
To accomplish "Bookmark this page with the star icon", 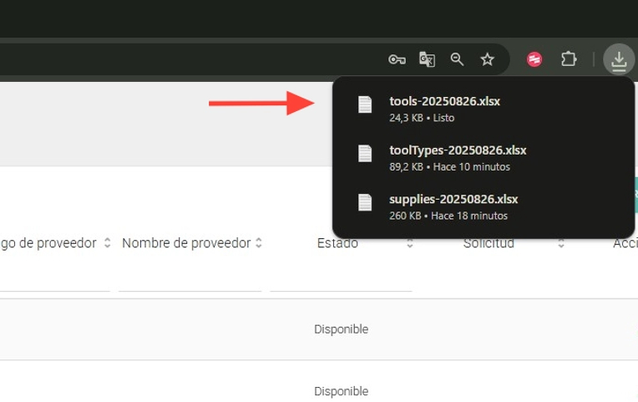I will point(488,59).
